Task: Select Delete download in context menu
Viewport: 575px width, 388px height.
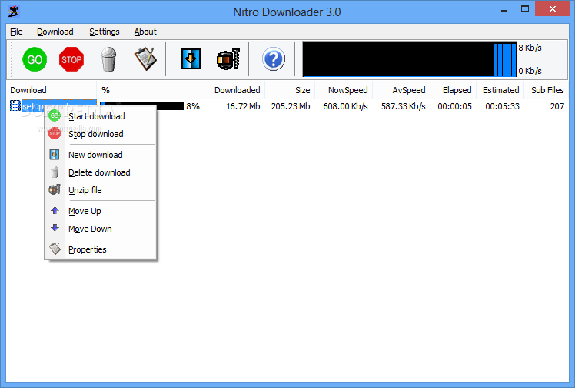Action: click(99, 172)
